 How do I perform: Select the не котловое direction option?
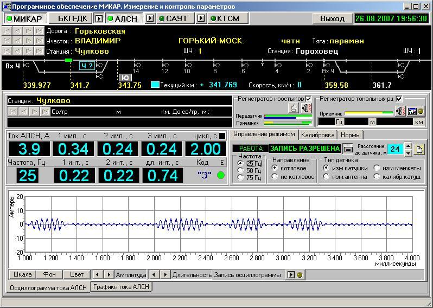click(275, 177)
